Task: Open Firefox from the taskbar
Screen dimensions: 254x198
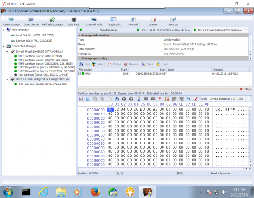Action: (x=96, y=192)
